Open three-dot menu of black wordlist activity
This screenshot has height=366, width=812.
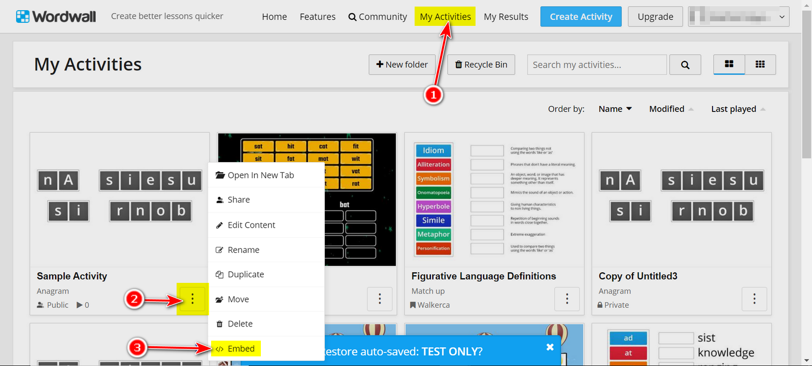pyautogui.click(x=380, y=299)
